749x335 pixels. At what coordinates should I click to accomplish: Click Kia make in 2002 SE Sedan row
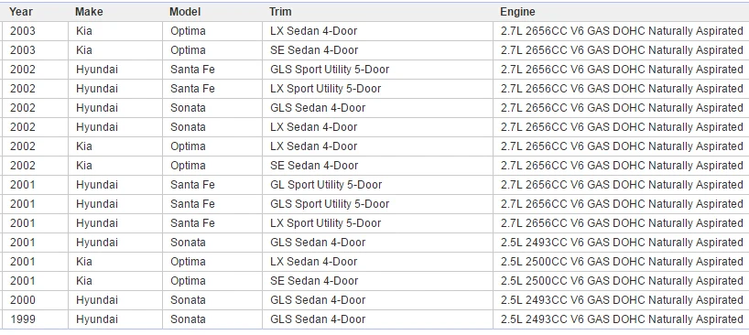(84, 166)
